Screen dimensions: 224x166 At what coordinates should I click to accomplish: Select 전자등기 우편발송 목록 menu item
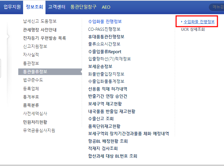44,38
